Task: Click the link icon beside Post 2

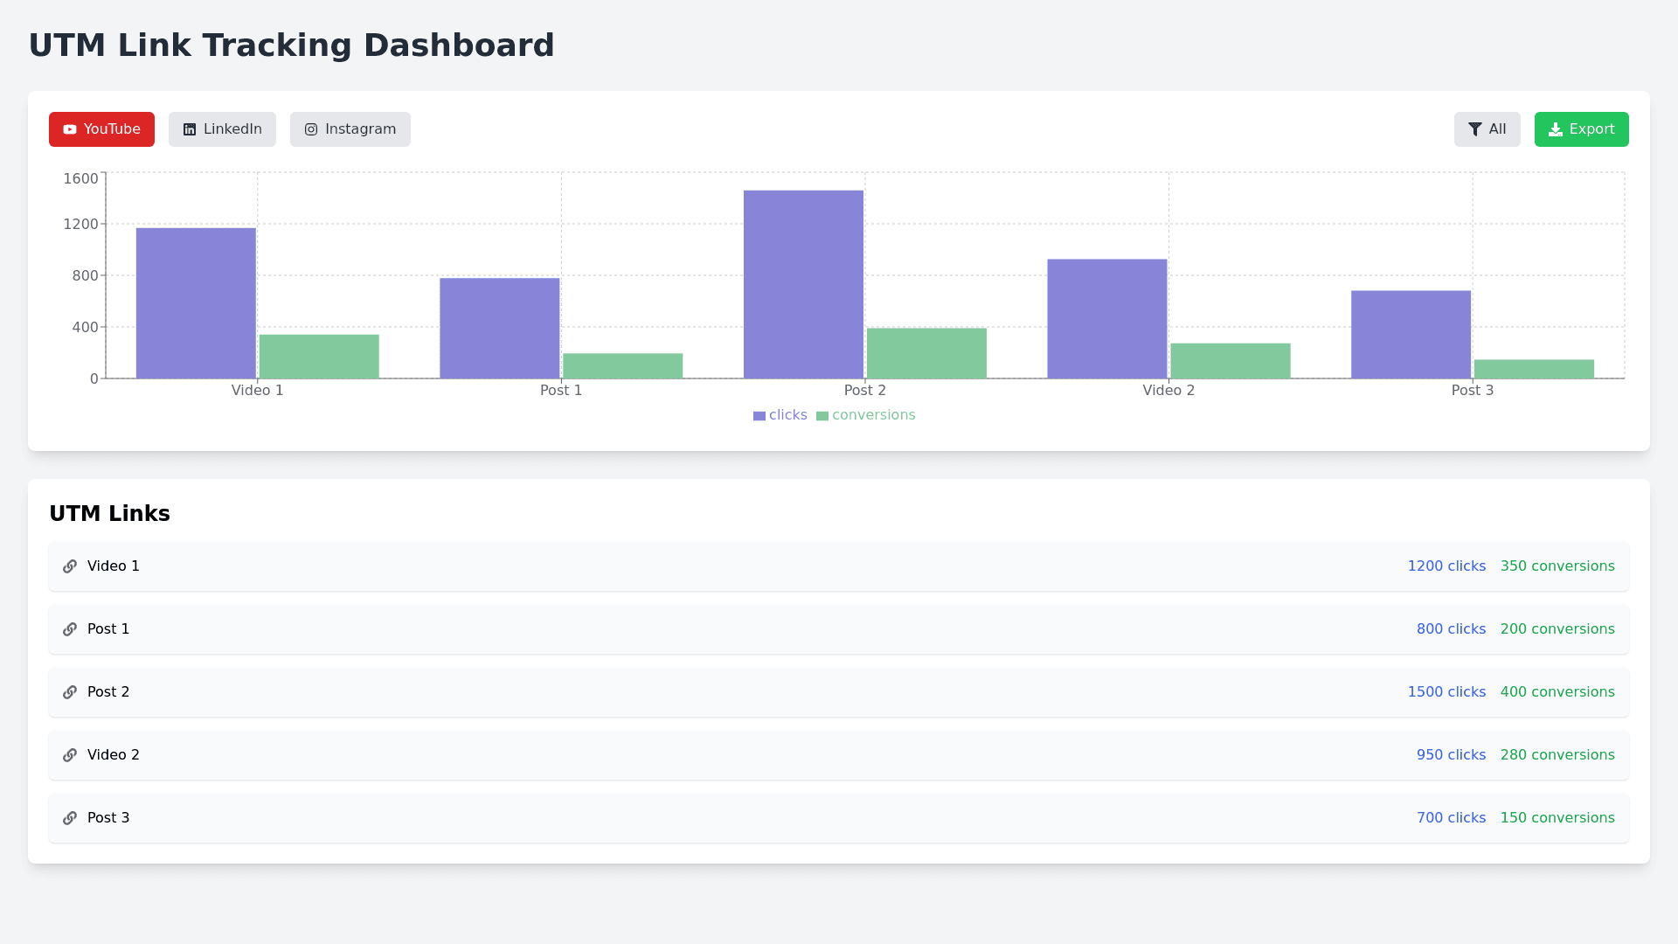Action: (x=70, y=692)
